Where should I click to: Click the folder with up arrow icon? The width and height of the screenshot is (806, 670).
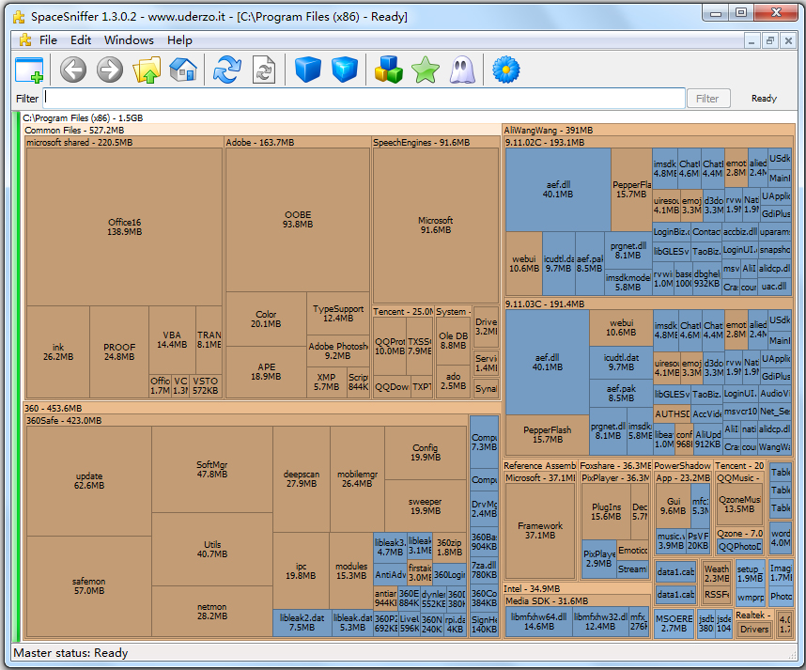tap(147, 70)
